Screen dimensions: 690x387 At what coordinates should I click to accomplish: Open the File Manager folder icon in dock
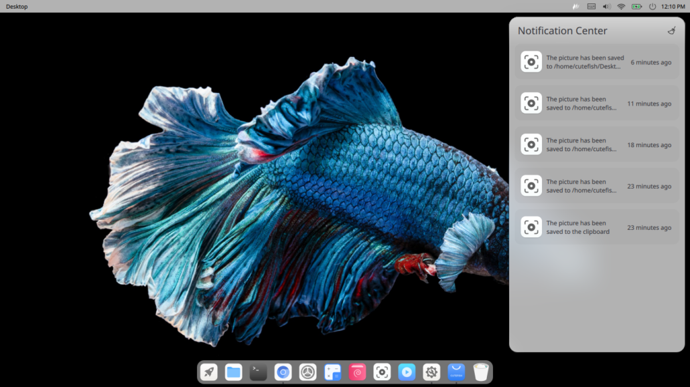(x=233, y=372)
